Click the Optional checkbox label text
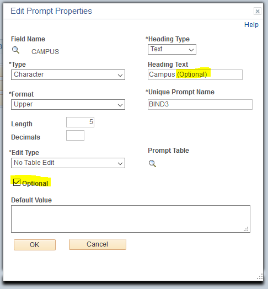Image resolution: width=268 pixels, height=289 pixels. tap(35, 184)
